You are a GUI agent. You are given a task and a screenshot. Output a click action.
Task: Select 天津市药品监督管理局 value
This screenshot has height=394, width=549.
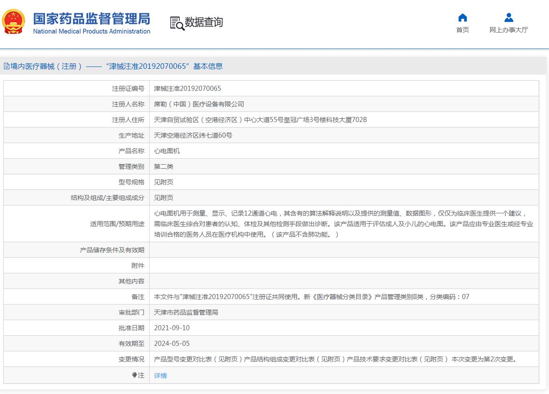[x=186, y=312]
